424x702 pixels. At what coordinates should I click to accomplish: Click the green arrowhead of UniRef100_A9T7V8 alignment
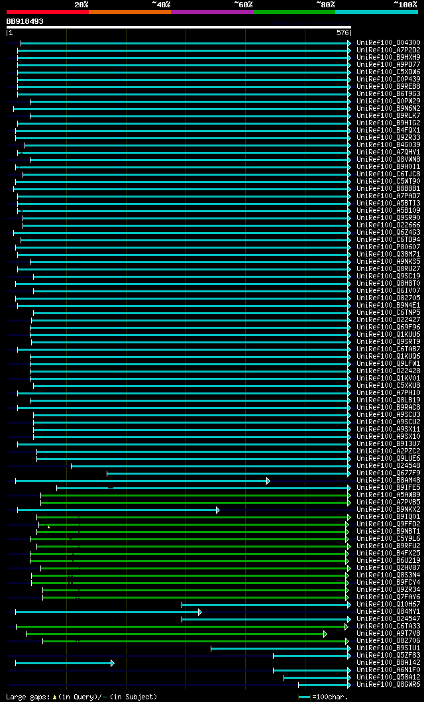[325, 634]
